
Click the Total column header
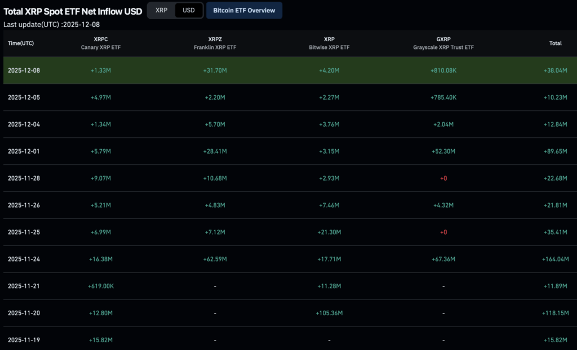(555, 43)
